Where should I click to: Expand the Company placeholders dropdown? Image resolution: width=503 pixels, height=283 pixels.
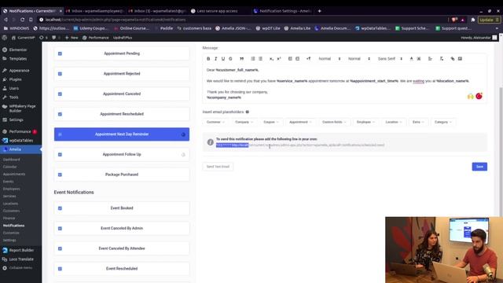pyautogui.click(x=244, y=122)
